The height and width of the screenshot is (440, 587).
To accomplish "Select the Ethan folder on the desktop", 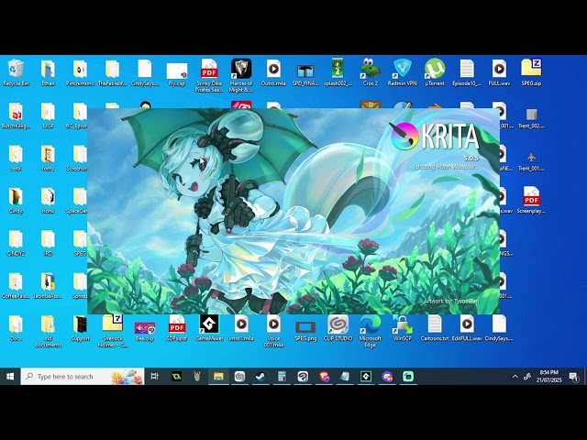I will (x=48, y=72).
